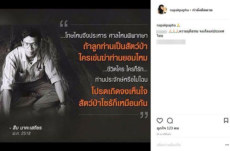This screenshot has width=230, height=151.
Task: Open napakpapha's round profile avatar
Action: [x=162, y=10]
